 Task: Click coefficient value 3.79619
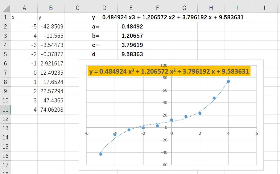[x=131, y=45]
